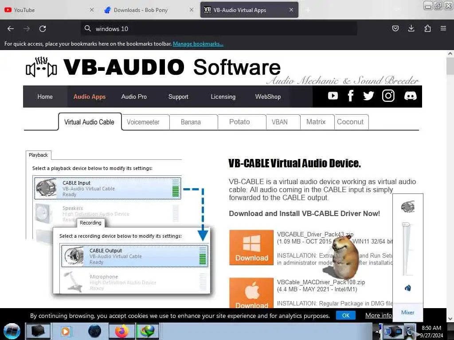Accept cookies with the OK button
454x340 pixels.
click(346, 315)
